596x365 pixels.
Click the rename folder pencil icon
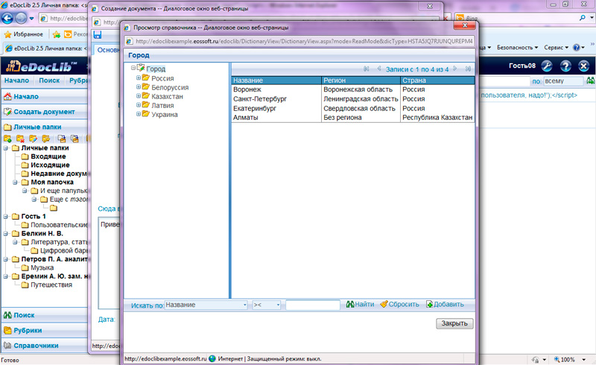point(33,139)
